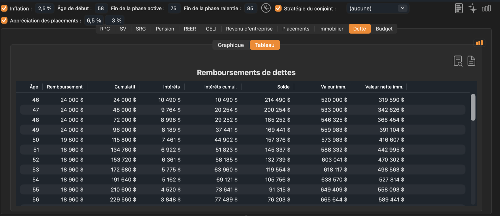Click the Âge de début field
This screenshot has width=500, height=216.
[101, 8]
